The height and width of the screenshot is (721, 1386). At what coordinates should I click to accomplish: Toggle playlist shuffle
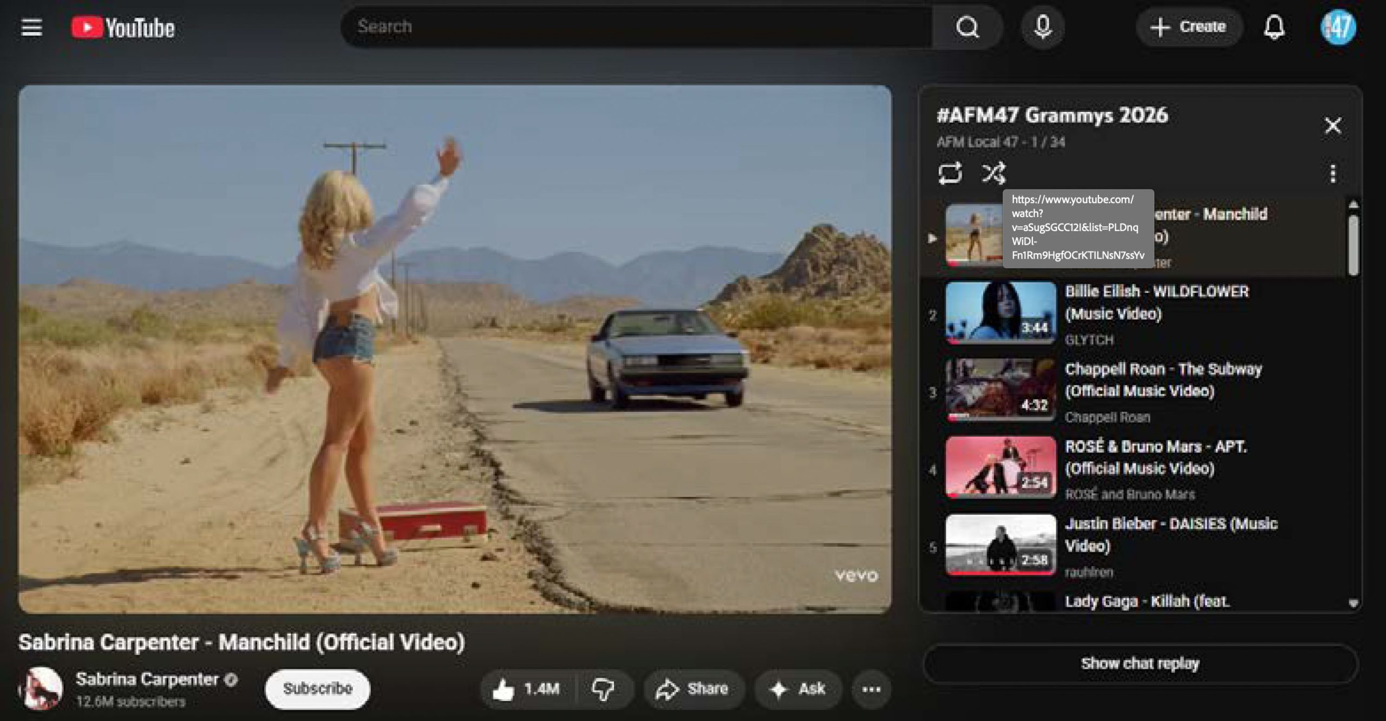point(993,174)
